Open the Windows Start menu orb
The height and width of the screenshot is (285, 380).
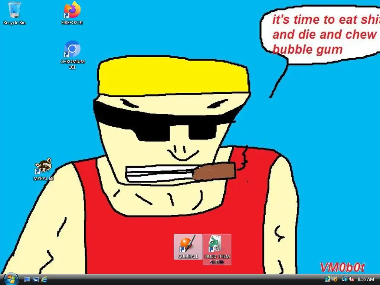(11, 279)
